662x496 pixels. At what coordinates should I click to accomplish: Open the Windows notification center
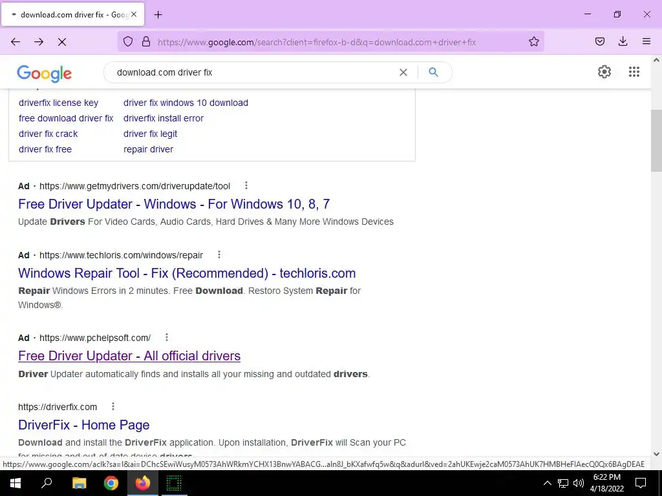coord(641,483)
